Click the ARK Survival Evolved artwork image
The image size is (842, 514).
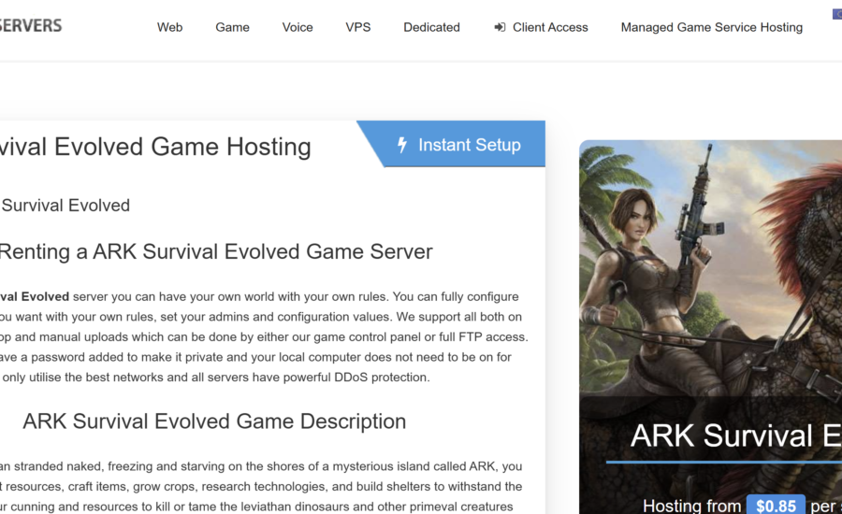coord(710,268)
